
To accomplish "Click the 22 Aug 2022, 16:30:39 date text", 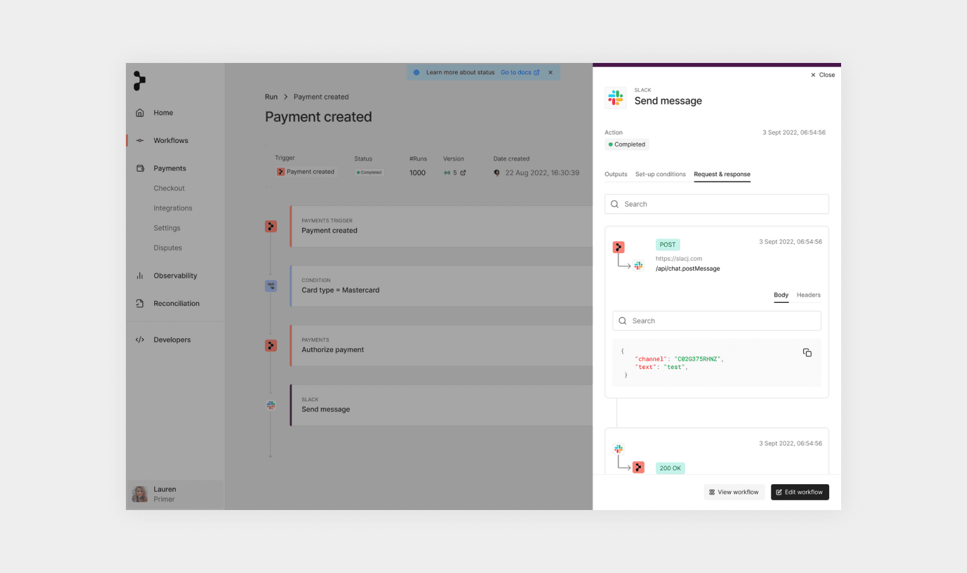I will (x=542, y=173).
